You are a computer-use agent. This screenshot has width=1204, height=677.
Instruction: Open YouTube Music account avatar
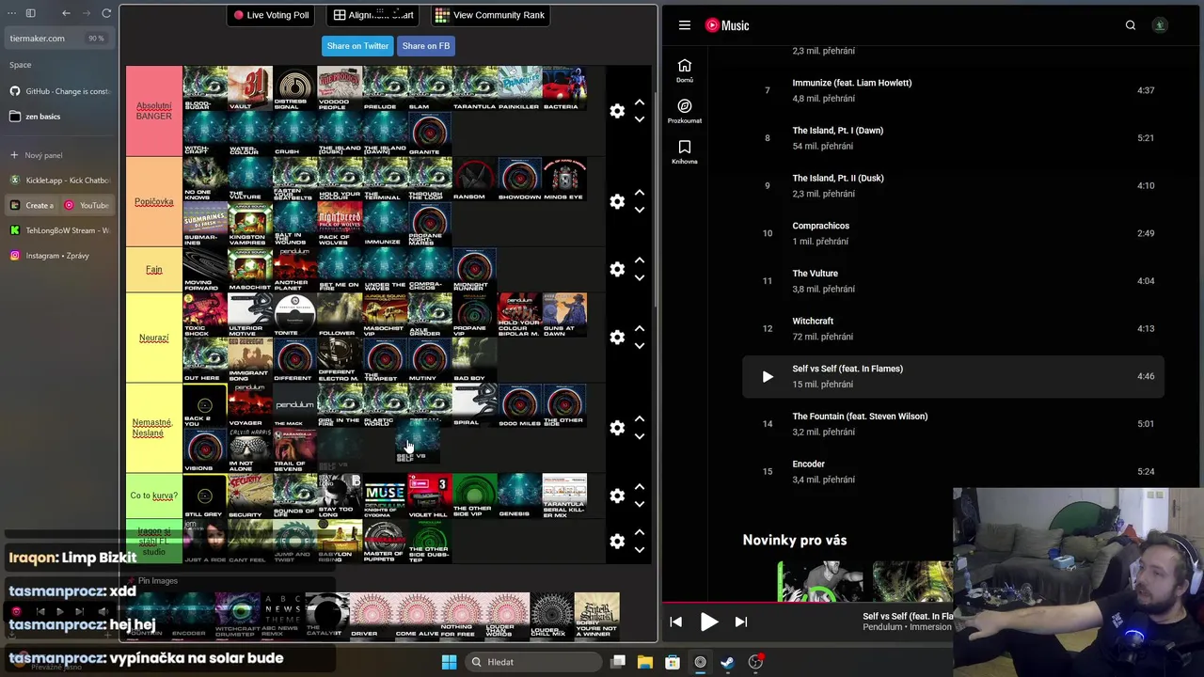(1160, 25)
